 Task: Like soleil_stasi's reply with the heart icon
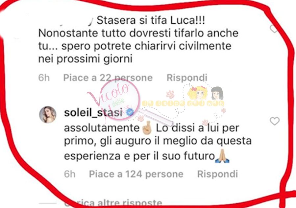coord(275,121)
